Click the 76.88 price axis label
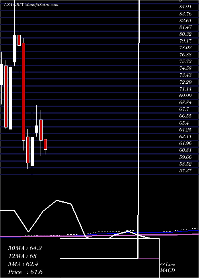The image size is (199, 278). point(185,55)
